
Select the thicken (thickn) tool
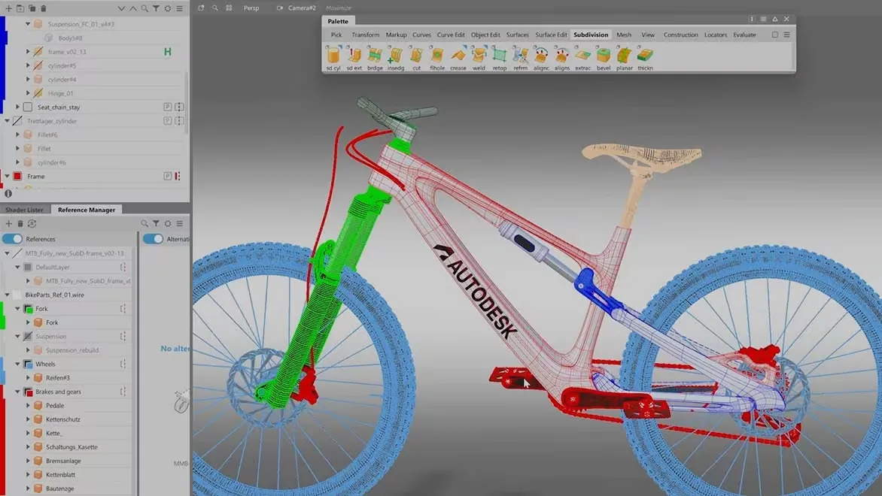click(645, 56)
